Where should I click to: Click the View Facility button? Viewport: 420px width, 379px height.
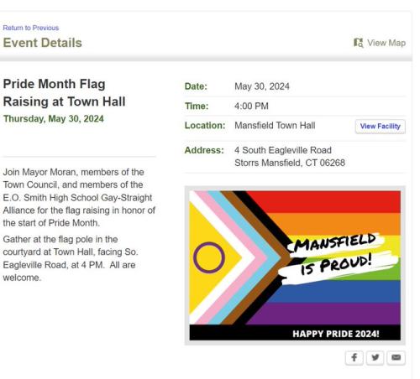pos(381,127)
